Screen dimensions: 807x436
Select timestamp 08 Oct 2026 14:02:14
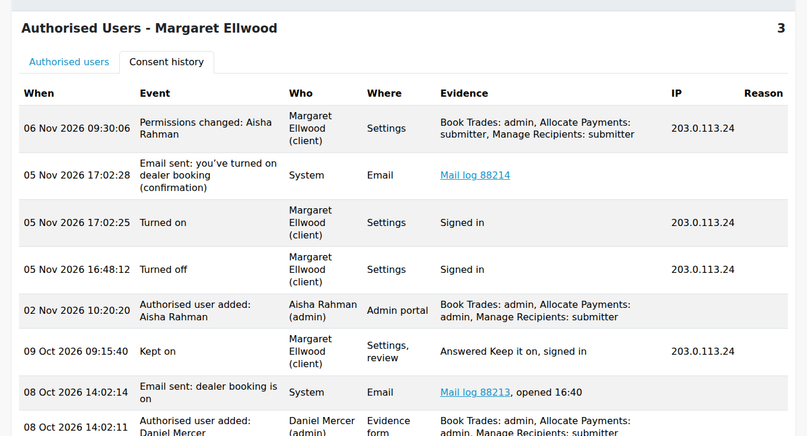click(76, 393)
